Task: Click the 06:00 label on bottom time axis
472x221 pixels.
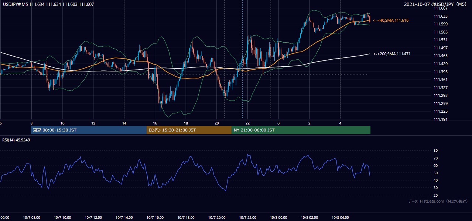Action: point(4,218)
